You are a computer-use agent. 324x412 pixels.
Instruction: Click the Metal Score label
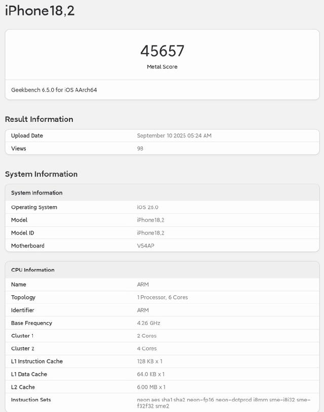click(x=162, y=67)
